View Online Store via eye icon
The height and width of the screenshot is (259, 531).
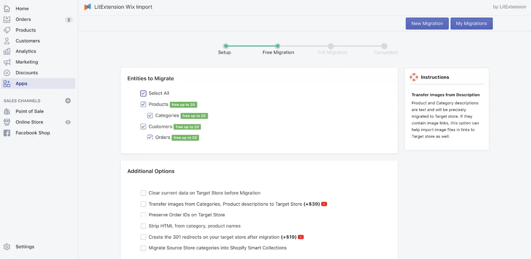68,122
